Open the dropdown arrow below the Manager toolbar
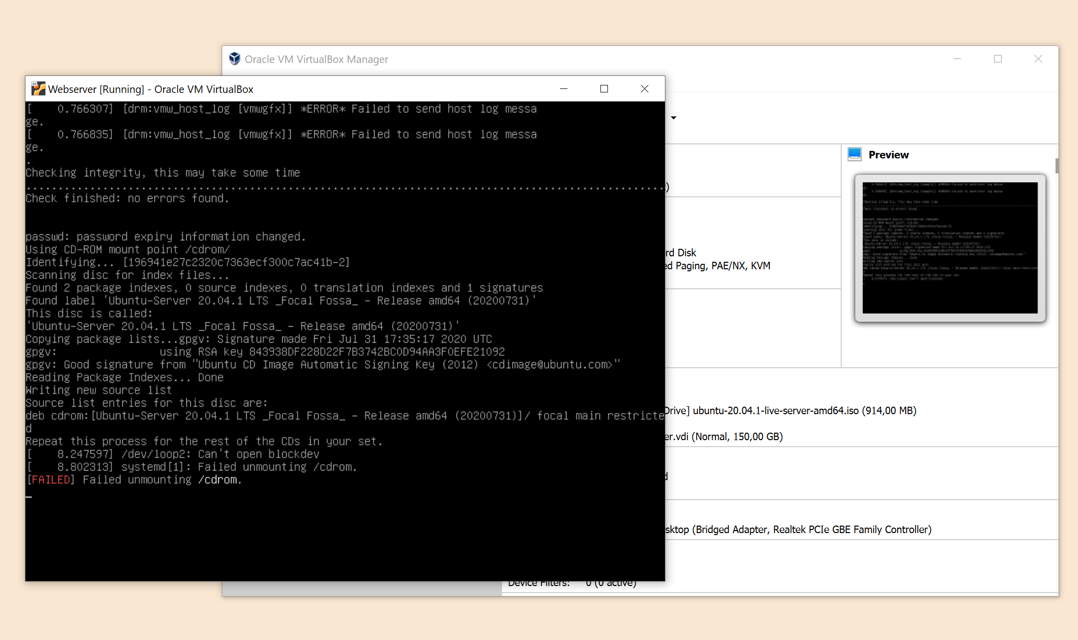Screen dimensions: 1078x640 [673, 118]
